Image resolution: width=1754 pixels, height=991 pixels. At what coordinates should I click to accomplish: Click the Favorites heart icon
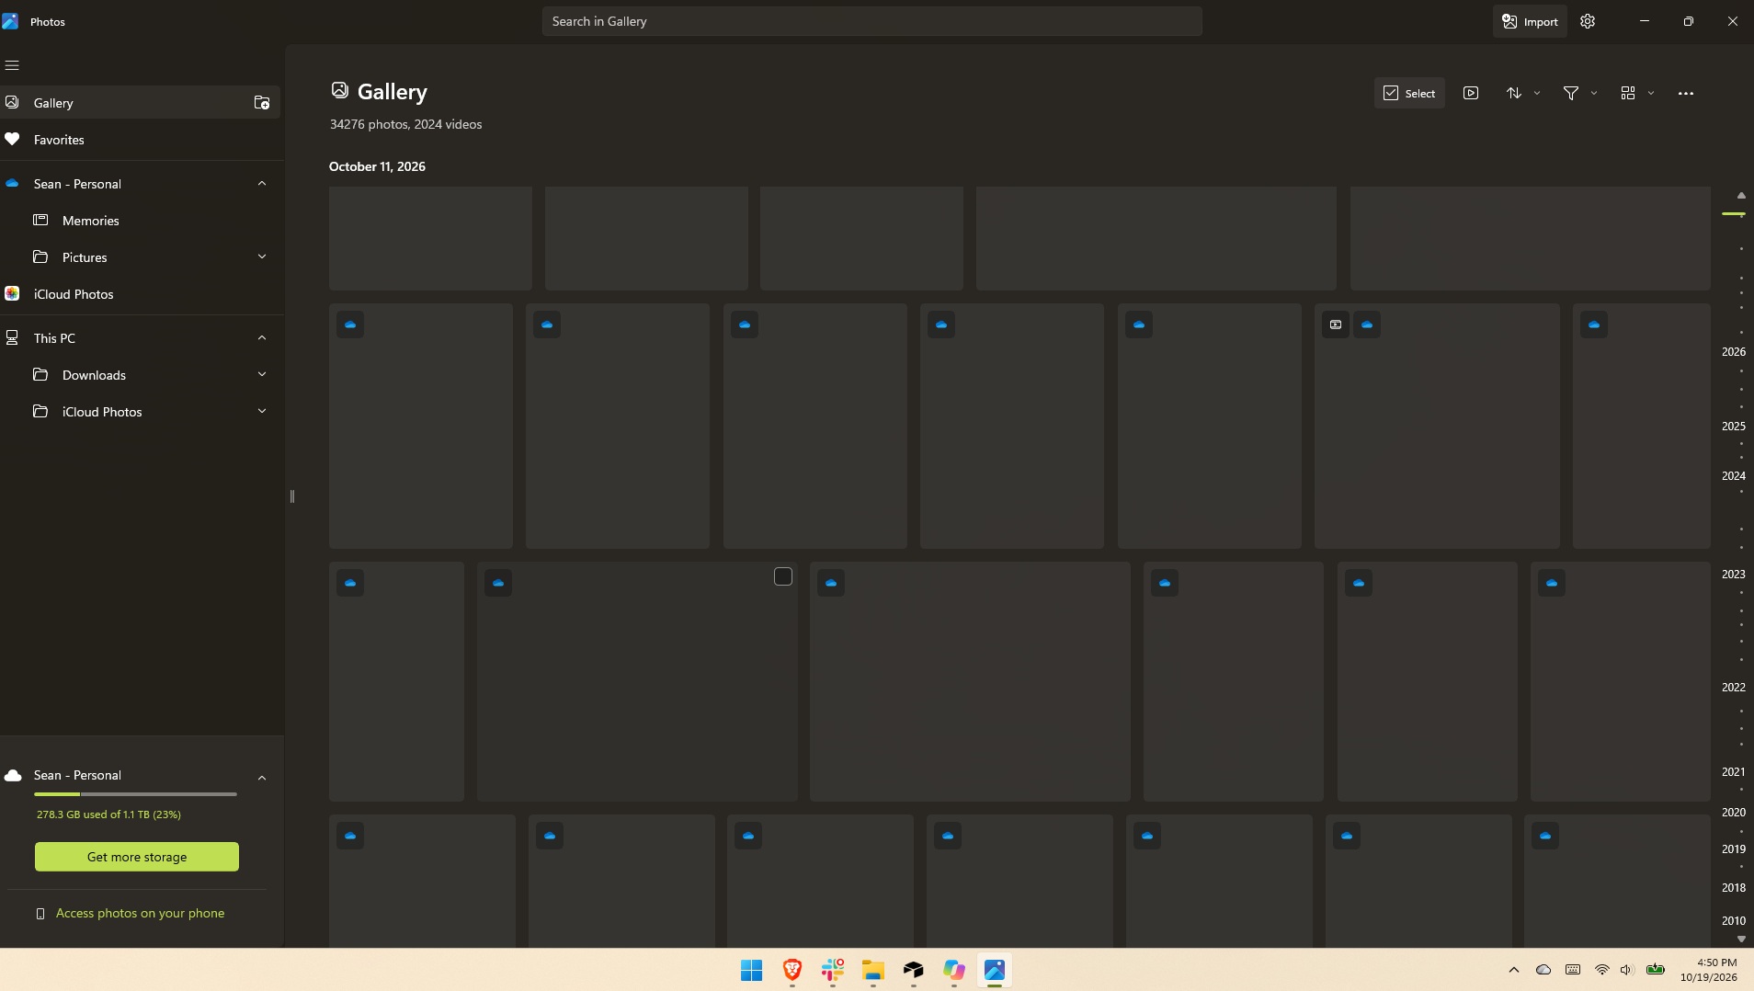(x=12, y=140)
